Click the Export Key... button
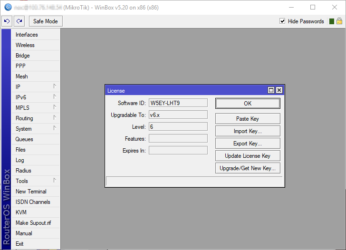The width and height of the screenshot is (346, 250). coord(248,144)
